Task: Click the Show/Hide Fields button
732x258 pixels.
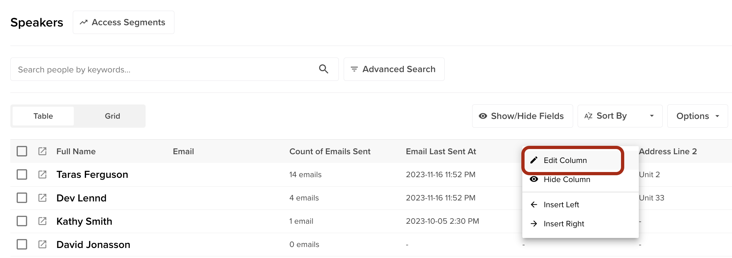Action: 522,116
